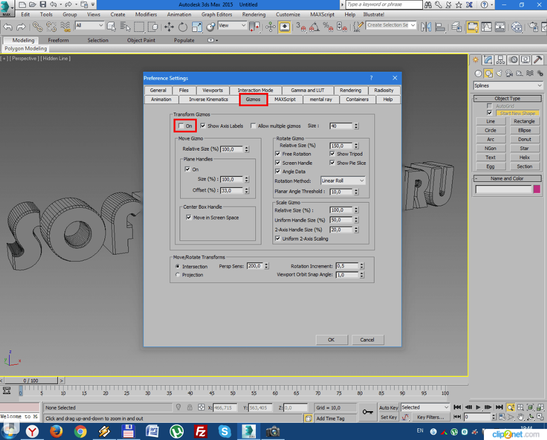Image resolution: width=547 pixels, height=440 pixels.
Task: Create a Rectangle spline
Action: (x=524, y=121)
